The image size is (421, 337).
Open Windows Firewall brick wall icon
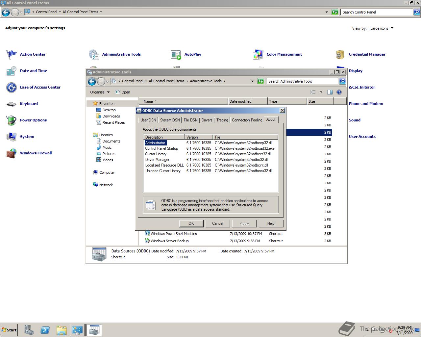pos(12,153)
